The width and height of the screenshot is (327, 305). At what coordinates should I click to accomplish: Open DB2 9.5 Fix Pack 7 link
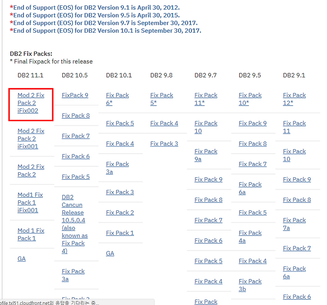[x=253, y=164]
